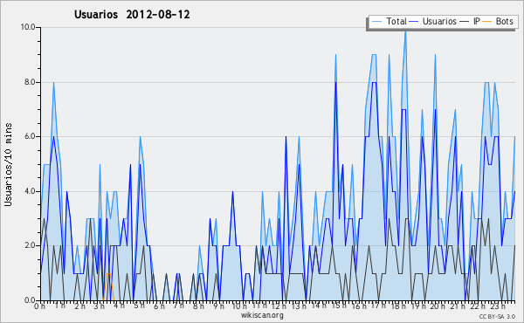
Task: Click the 'wikiscan.org' text below the chart
Action: coord(262,315)
